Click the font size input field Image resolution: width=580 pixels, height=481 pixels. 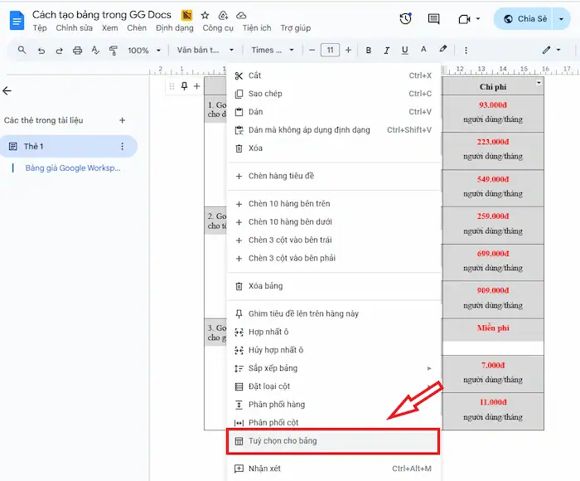pos(330,51)
